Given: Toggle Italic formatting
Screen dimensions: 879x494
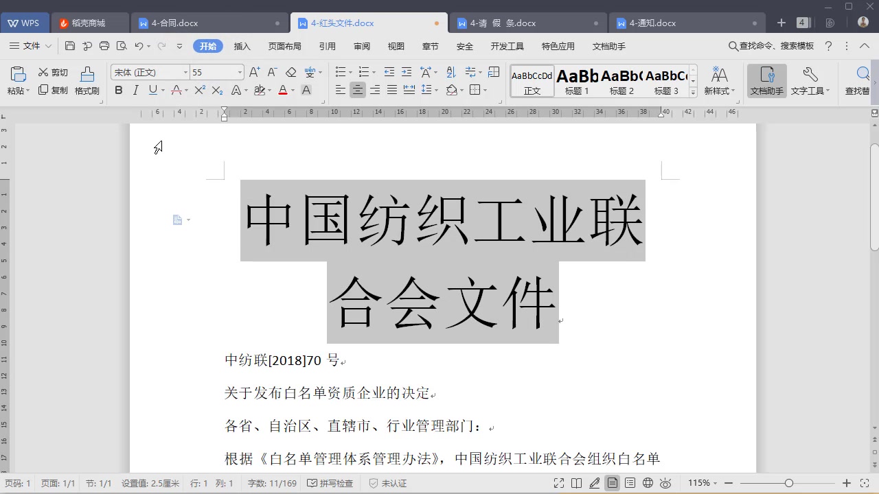Looking at the screenshot, I should tap(135, 90).
